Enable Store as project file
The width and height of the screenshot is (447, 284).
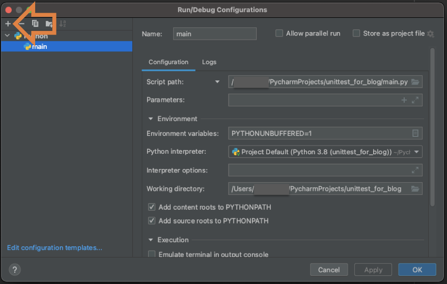click(356, 33)
